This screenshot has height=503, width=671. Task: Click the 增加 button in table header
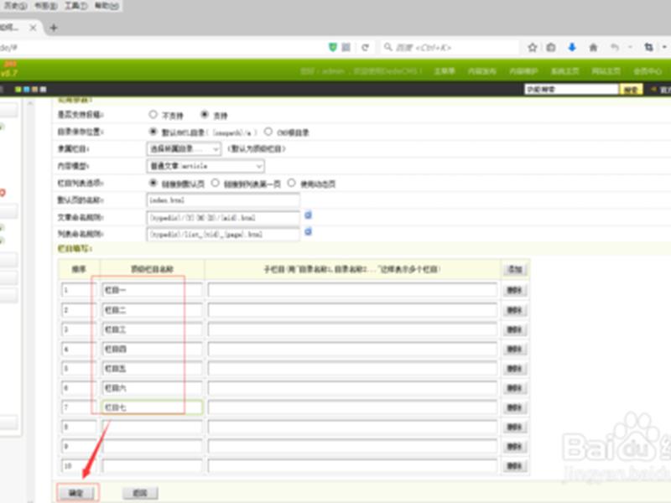515,269
